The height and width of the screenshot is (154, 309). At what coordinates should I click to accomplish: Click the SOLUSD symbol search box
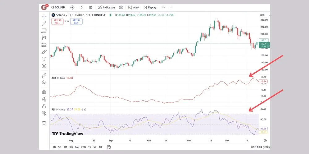pos(58,7)
